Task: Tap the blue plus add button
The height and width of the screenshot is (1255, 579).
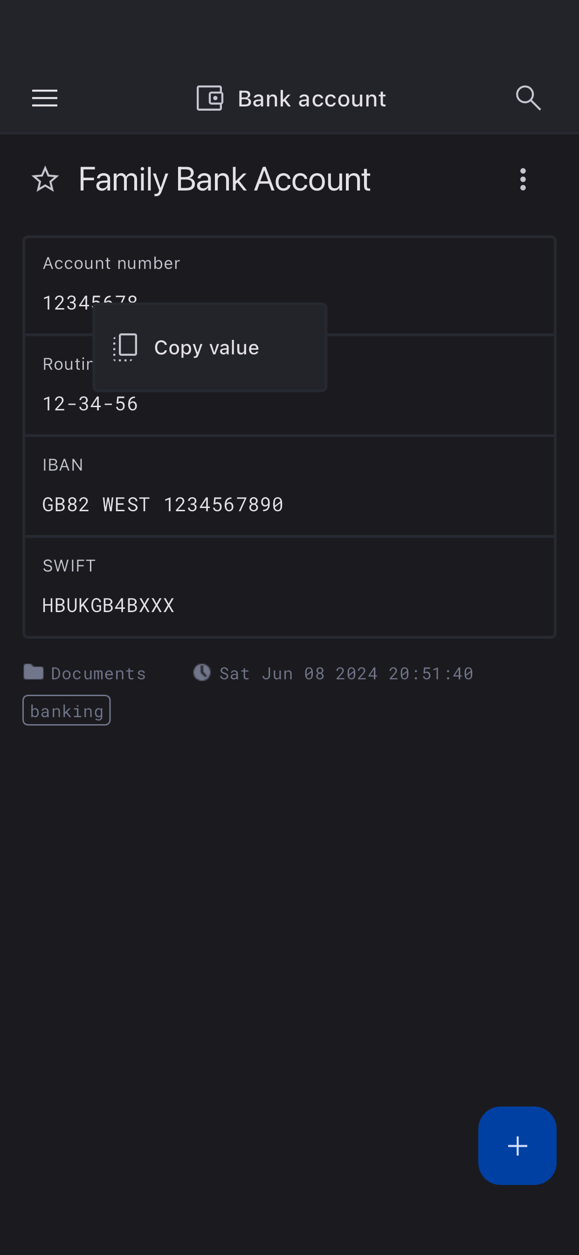Action: (517, 1146)
